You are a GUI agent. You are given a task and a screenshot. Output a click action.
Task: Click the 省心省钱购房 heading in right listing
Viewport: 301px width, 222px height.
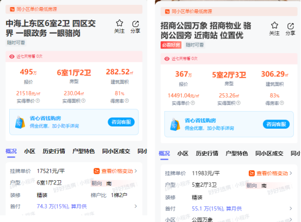[200, 120]
